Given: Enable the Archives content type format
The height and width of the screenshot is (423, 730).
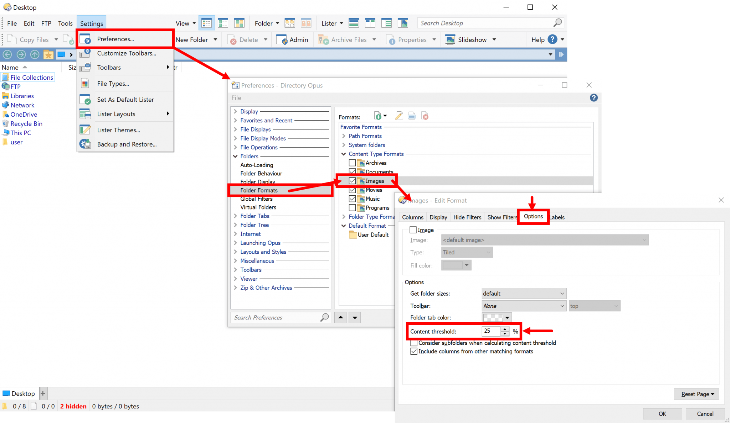Looking at the screenshot, I should tap(352, 163).
